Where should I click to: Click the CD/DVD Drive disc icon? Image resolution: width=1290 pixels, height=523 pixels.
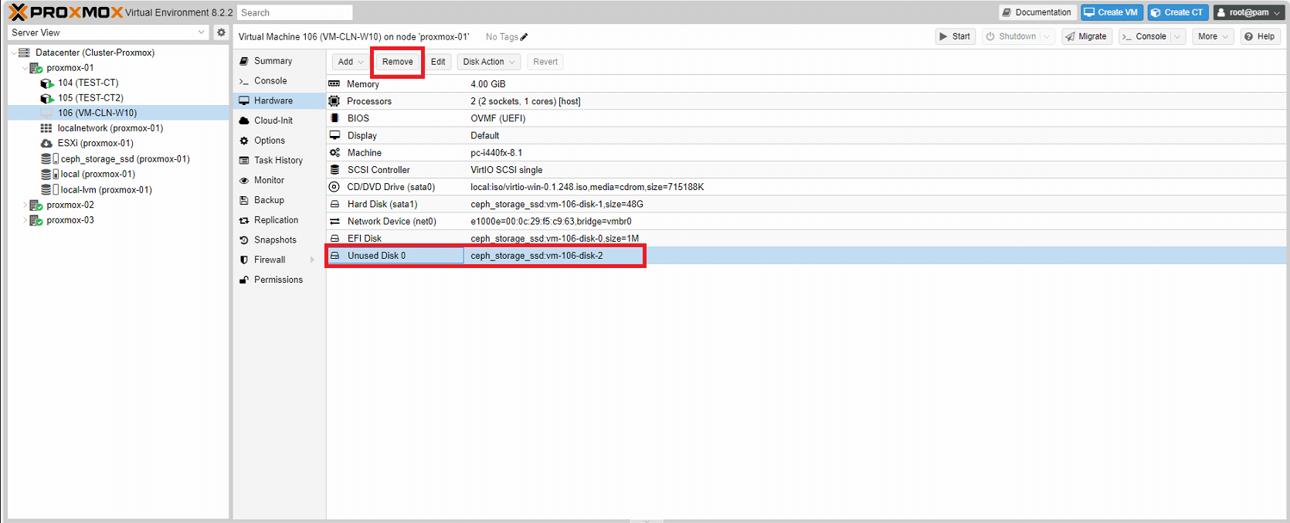[x=334, y=187]
